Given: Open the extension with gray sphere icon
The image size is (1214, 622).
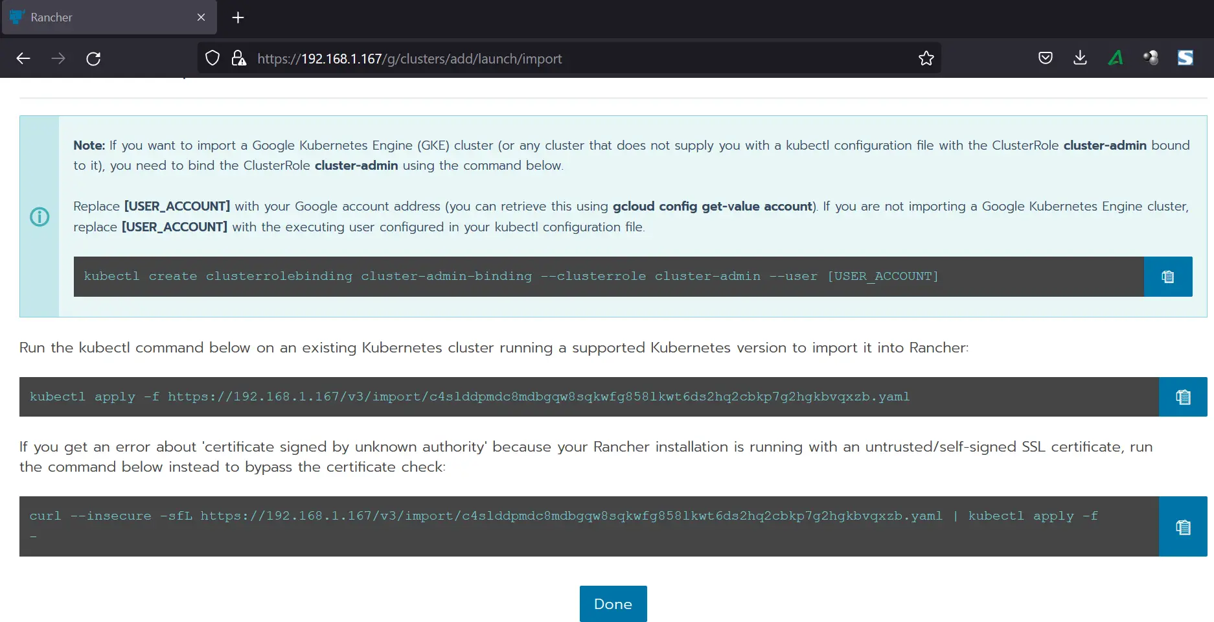Looking at the screenshot, I should coord(1151,58).
